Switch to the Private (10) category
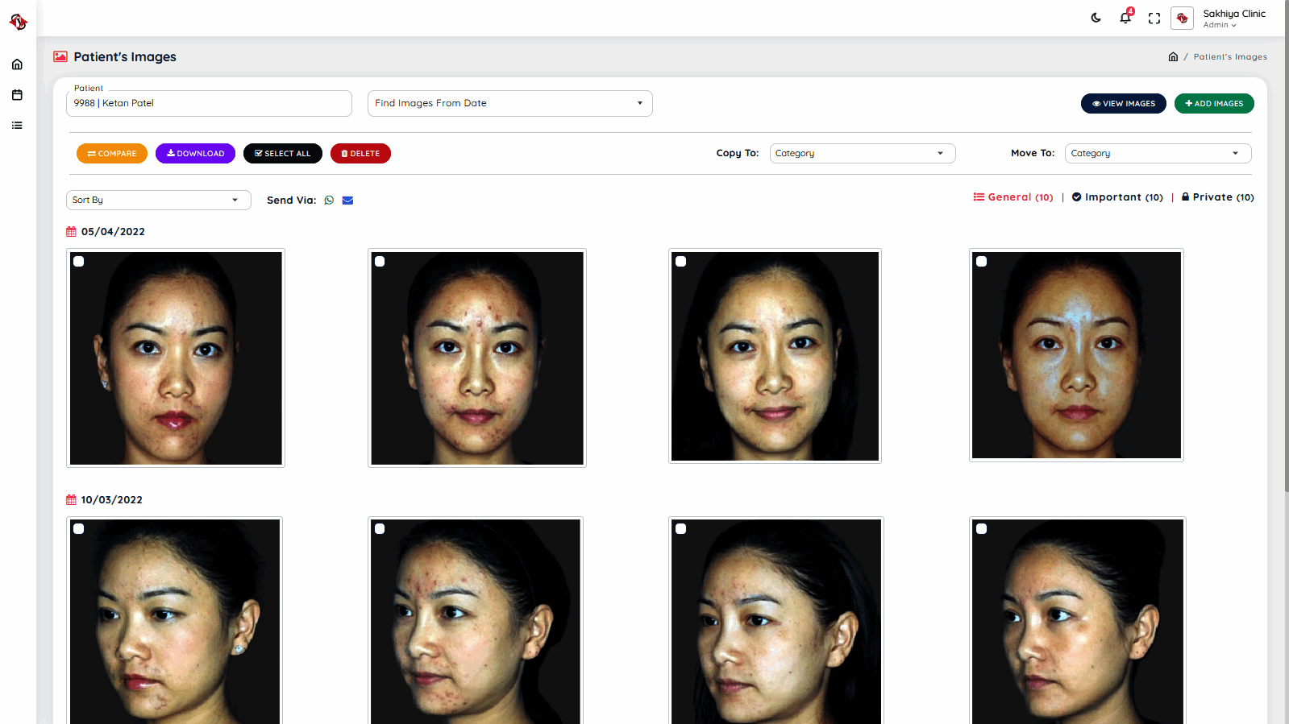Screen dimensions: 1289x724 [x=1217, y=197]
